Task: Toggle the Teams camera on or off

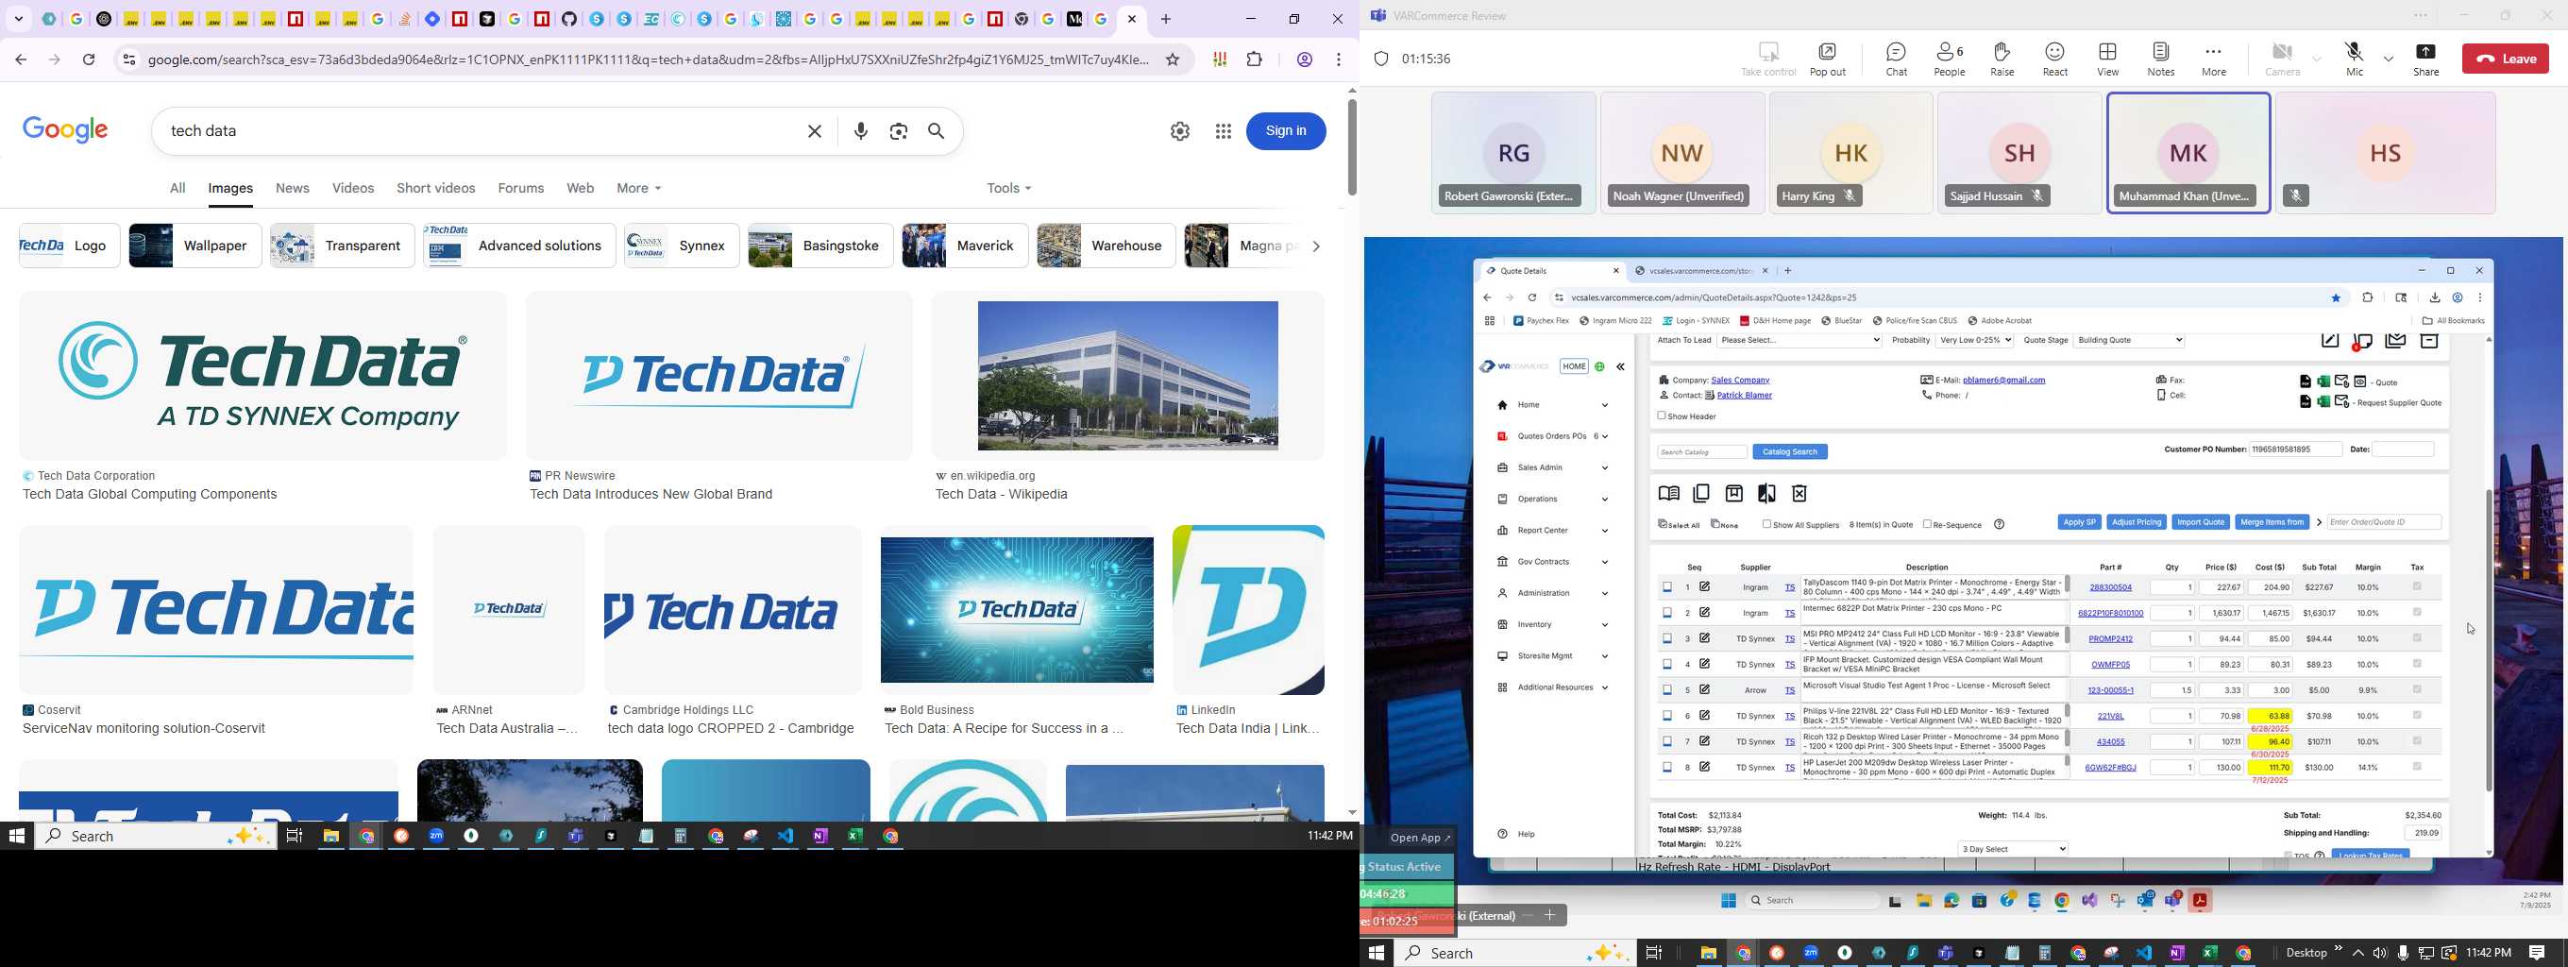Action: [x=2281, y=59]
